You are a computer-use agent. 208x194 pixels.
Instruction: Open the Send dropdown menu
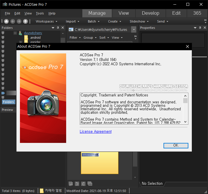click(163, 21)
